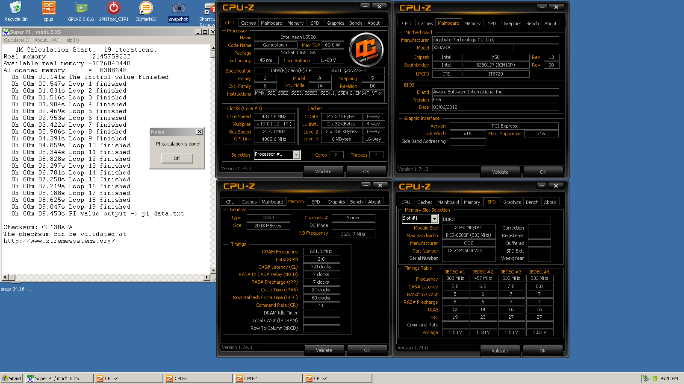The image size is (684, 384).
Task: Switch to the last CPU-Z taskbar button
Action: [x=338, y=378]
